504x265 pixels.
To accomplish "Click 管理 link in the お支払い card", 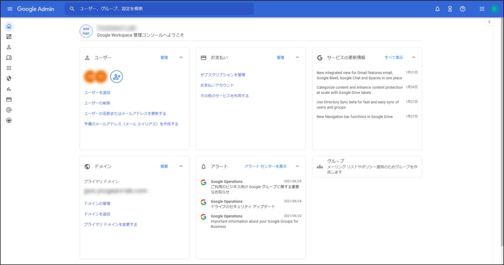I will point(281,57).
